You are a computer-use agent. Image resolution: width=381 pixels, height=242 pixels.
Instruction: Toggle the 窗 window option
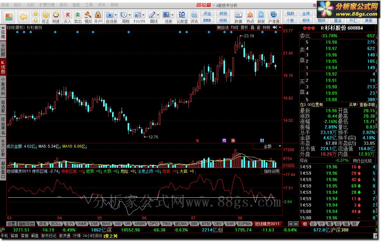258,27
